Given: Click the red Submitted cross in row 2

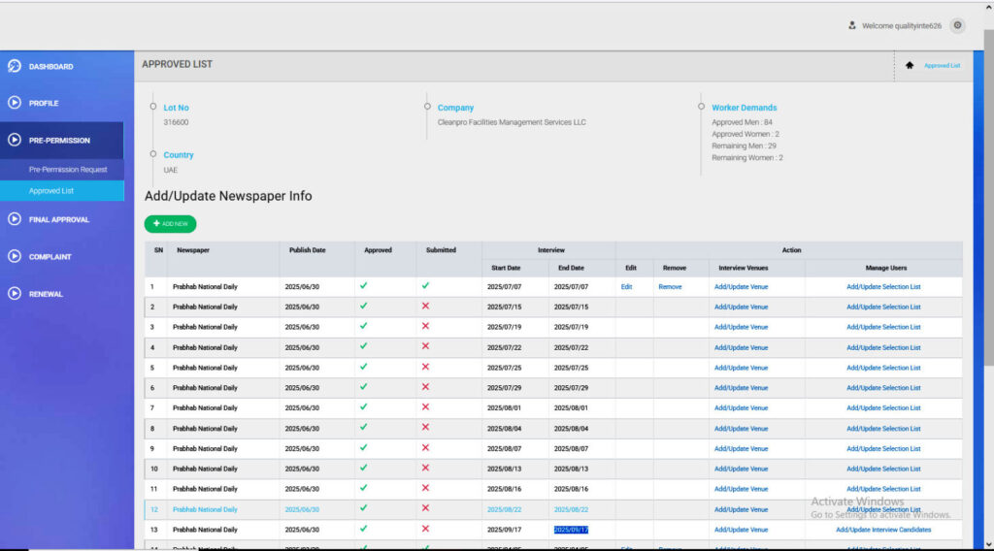Looking at the screenshot, I should click(425, 307).
